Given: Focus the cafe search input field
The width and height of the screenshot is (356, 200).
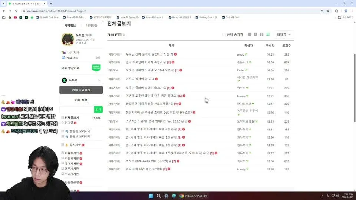Looking at the screenshot, I should point(77,110).
